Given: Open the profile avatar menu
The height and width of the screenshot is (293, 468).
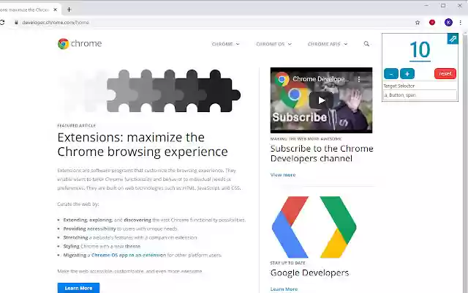Looking at the screenshot, I should [x=448, y=23].
